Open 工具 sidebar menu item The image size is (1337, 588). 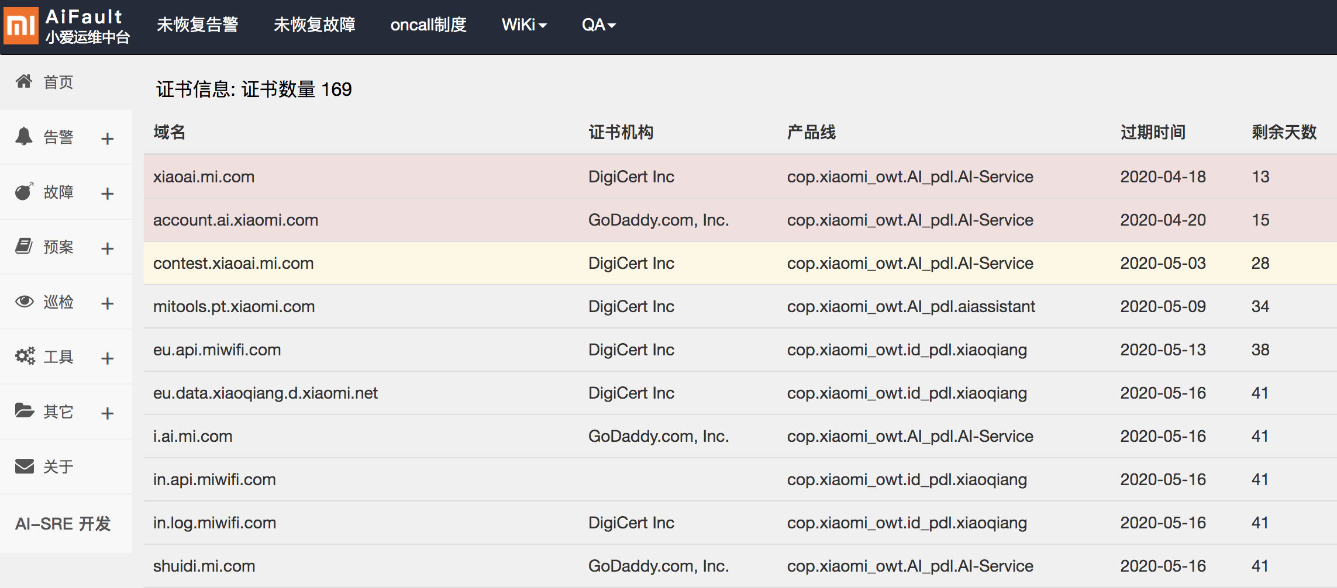[58, 357]
